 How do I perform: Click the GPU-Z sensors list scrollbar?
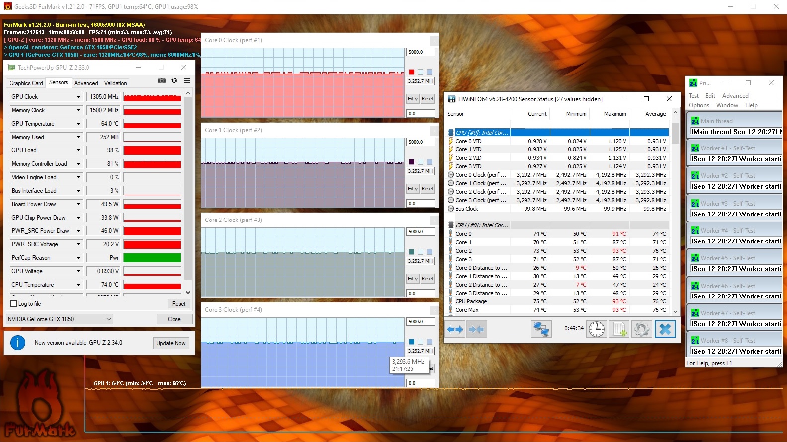[188, 193]
